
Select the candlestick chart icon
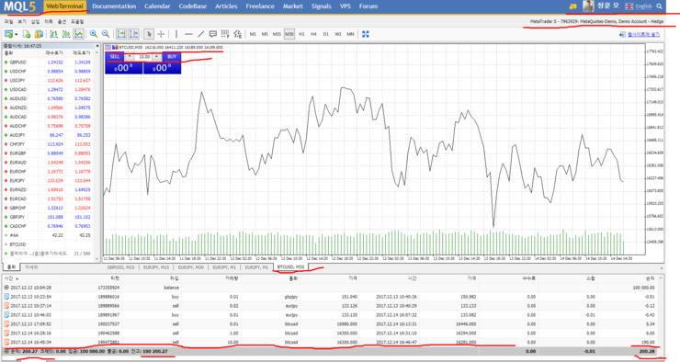tap(66, 34)
